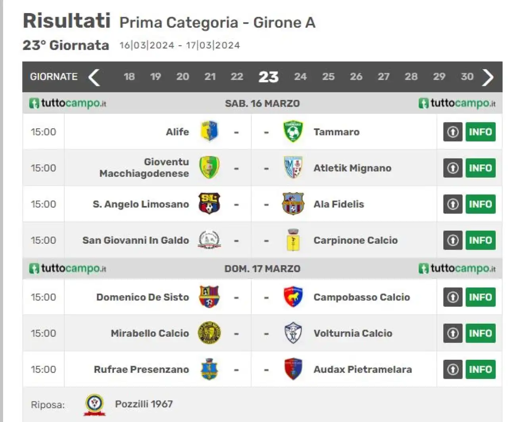This screenshot has width=508, height=422.
Task: Click the arrow icon on Rufrae Presenzano row
Action: pyautogui.click(x=453, y=369)
